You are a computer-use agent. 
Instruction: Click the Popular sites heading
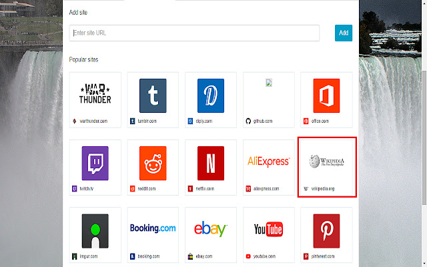tap(83, 59)
